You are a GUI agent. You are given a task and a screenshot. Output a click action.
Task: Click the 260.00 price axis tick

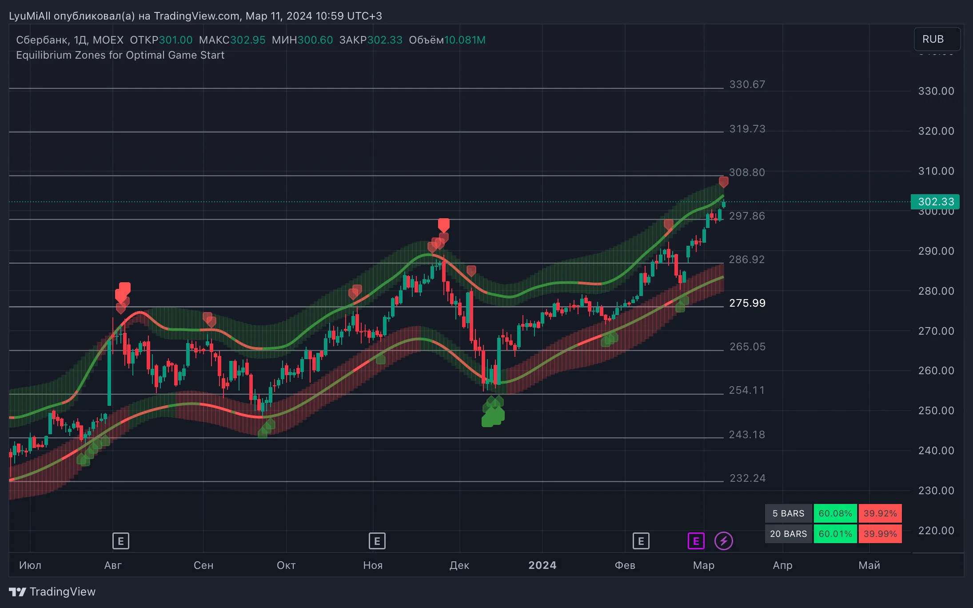pos(936,371)
